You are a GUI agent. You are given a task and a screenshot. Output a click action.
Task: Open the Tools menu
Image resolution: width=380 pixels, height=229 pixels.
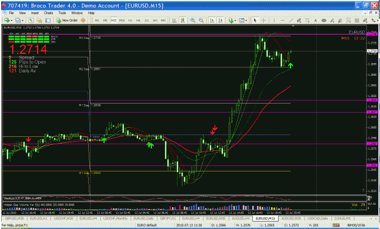[x=62, y=13]
